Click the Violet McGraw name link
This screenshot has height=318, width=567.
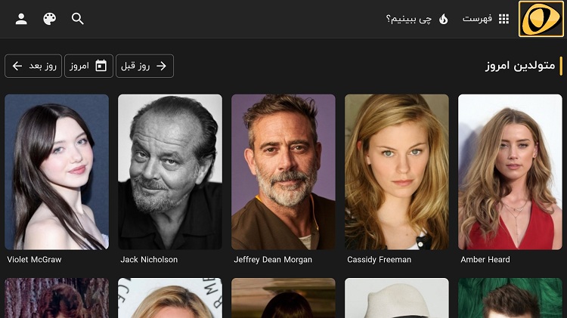click(34, 259)
